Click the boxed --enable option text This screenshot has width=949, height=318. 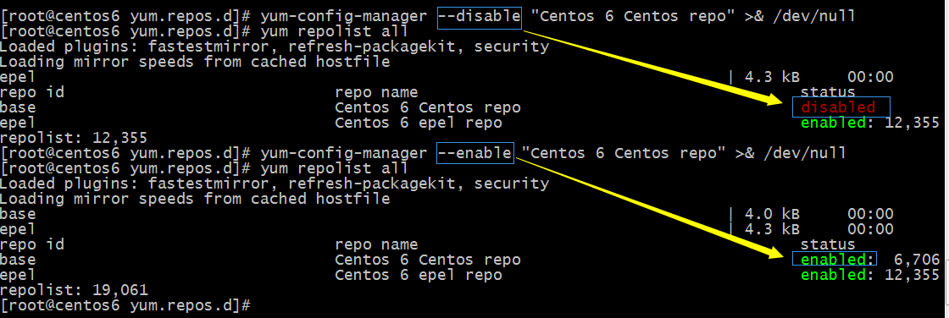click(474, 153)
